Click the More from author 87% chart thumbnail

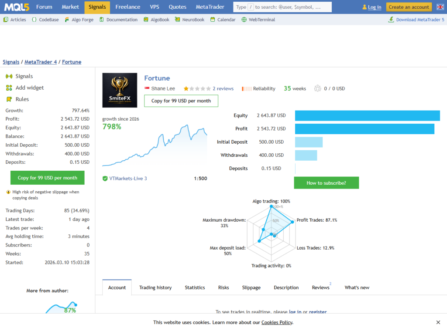[x=62, y=307]
